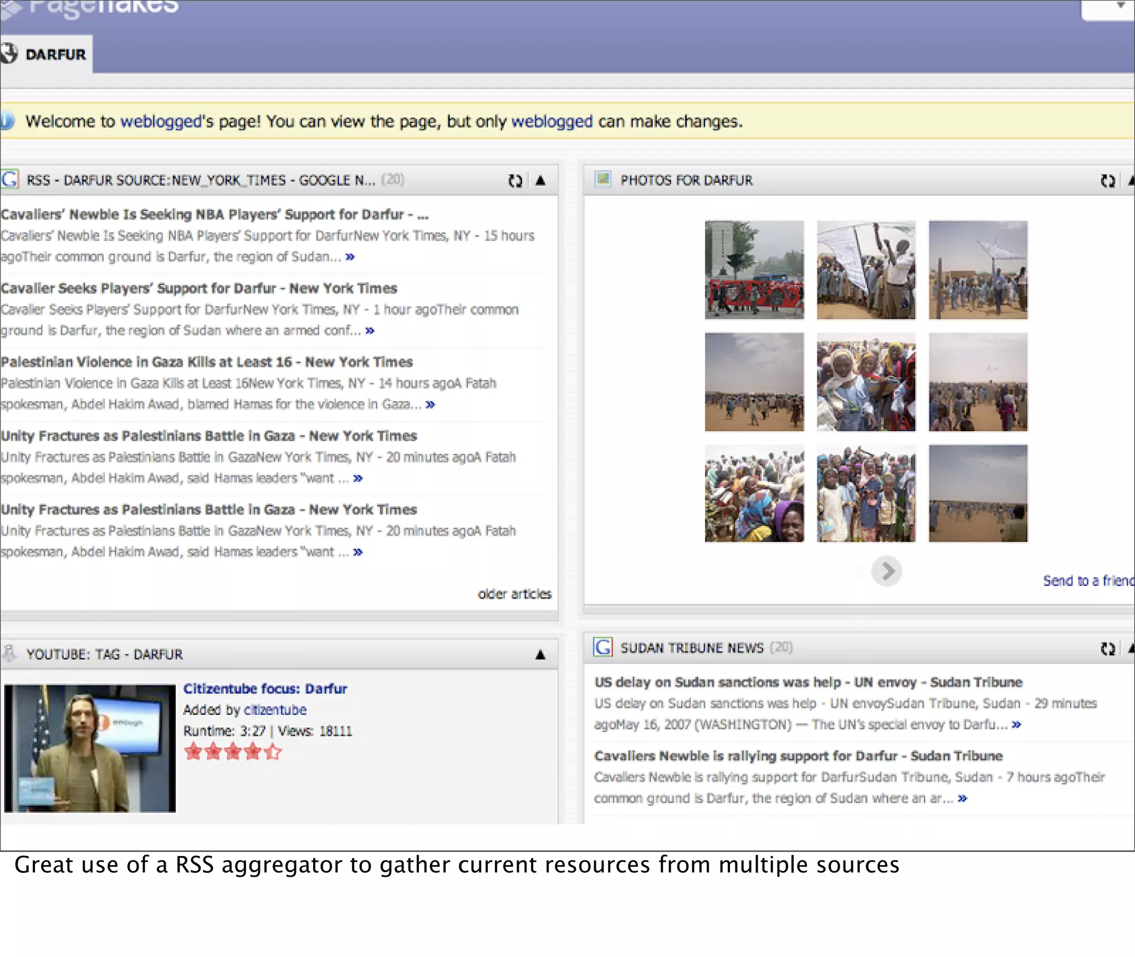Open bottom-right photo of desert horizon

pyautogui.click(x=978, y=493)
